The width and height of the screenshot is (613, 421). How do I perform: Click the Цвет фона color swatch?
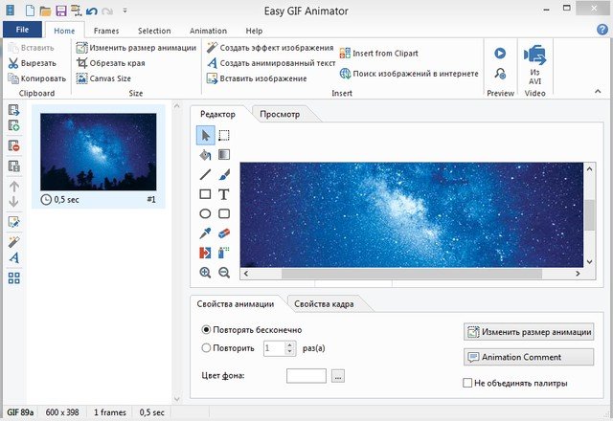point(306,376)
